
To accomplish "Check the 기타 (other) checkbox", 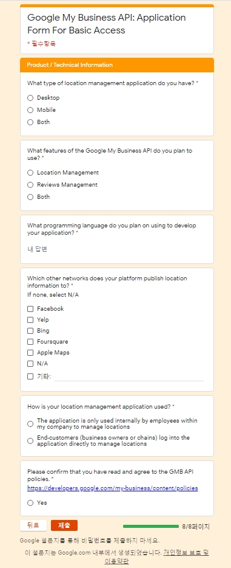I will (x=30, y=376).
